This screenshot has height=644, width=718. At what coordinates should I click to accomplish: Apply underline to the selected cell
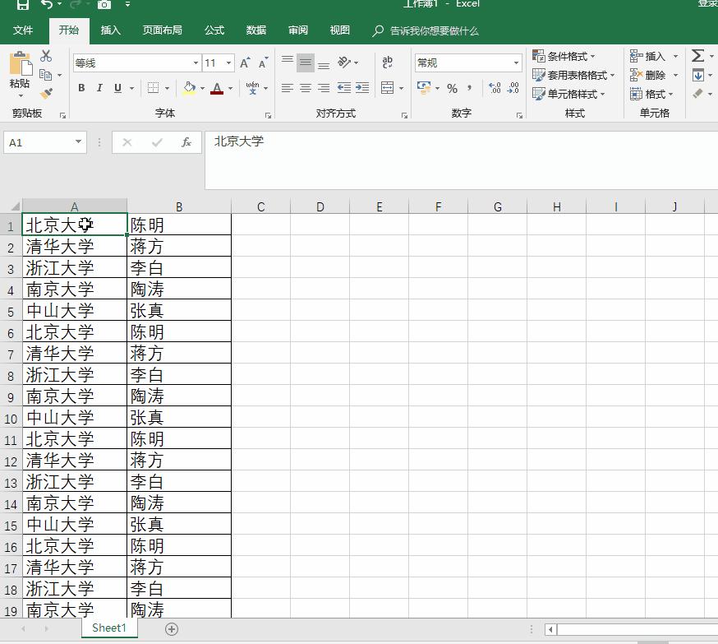click(117, 87)
